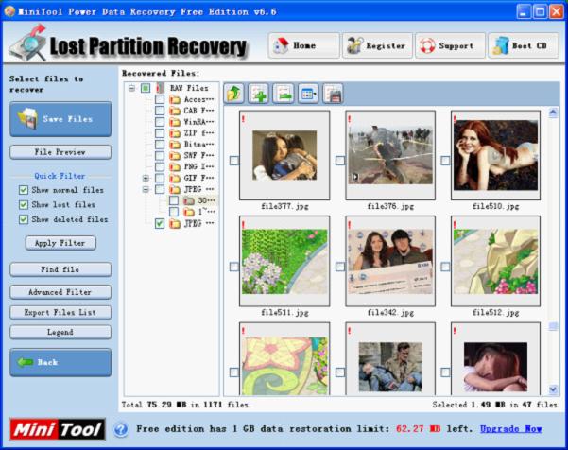Expand the GIF F… folder node
This screenshot has width=568, height=450.
146,179
